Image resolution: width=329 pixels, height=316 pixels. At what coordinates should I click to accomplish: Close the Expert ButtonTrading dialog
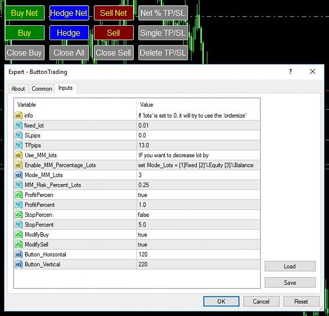point(313,72)
